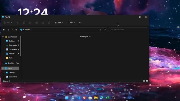Open the Build folder in sidebar
This screenshot has width=180, height=101.
[x=10, y=58]
